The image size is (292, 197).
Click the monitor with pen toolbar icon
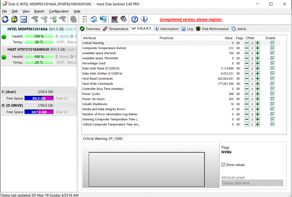coord(114,19)
